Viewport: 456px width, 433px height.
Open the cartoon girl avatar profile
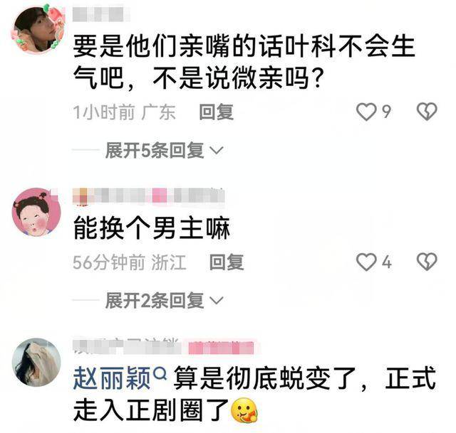pyautogui.click(x=36, y=212)
